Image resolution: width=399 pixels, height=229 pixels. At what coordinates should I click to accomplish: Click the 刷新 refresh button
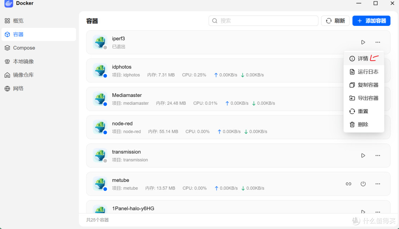click(x=335, y=21)
